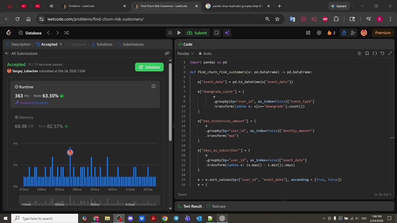The height and width of the screenshot is (223, 397).
Task: Expand code editor to fullscreen
Action: (x=390, y=54)
